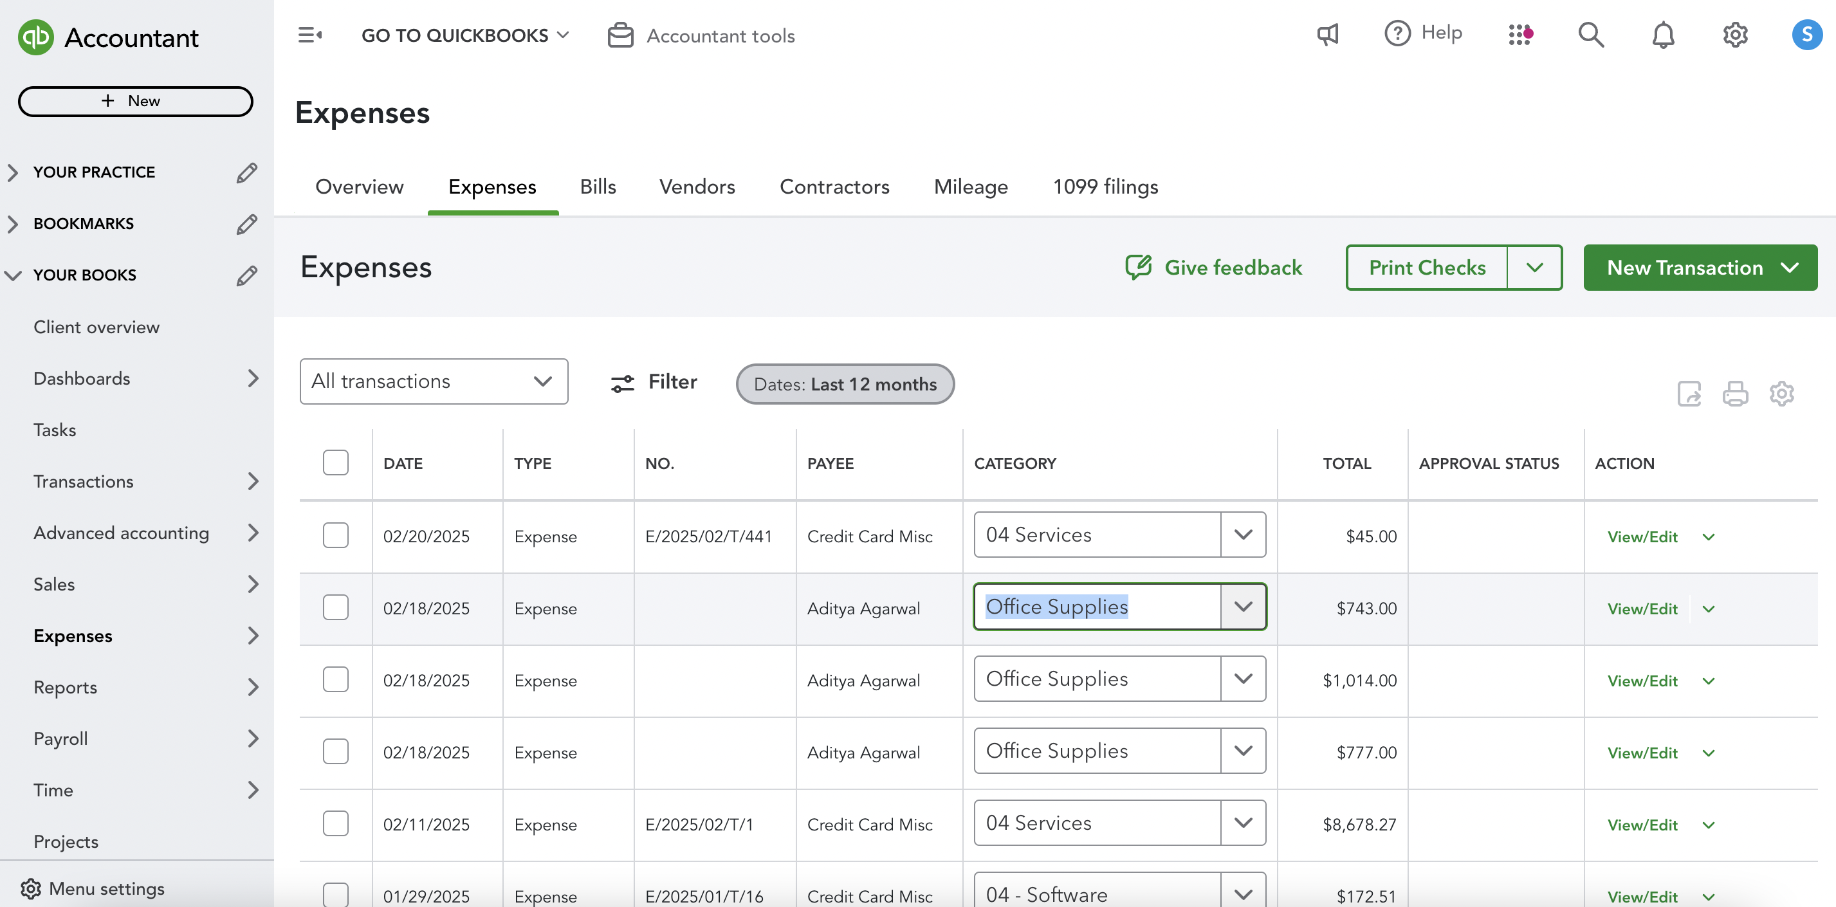The image size is (1836, 907).
Task: Edit the Your Practice section pencil
Action: click(x=246, y=172)
